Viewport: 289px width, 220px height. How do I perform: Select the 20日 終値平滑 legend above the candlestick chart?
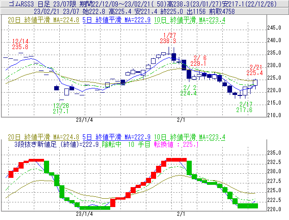(44, 20)
